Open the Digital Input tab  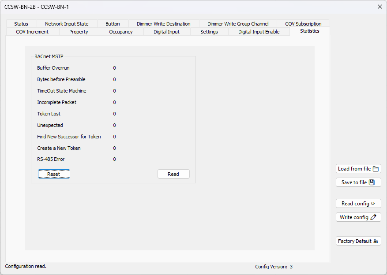click(167, 32)
